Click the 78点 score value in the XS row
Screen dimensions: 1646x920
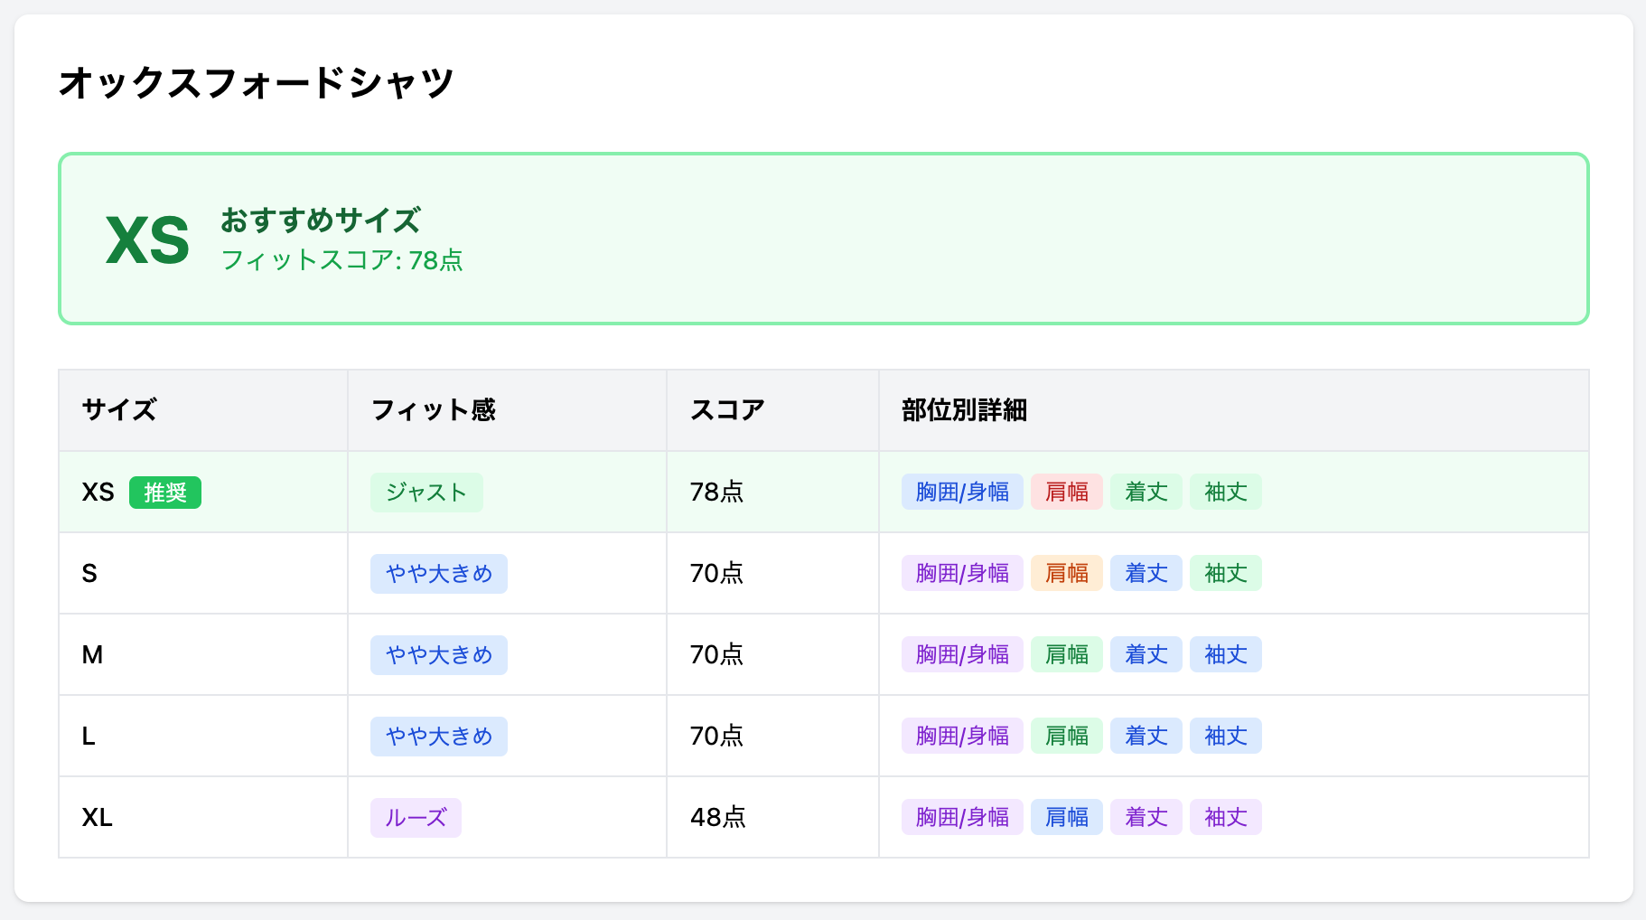pyautogui.click(x=716, y=492)
